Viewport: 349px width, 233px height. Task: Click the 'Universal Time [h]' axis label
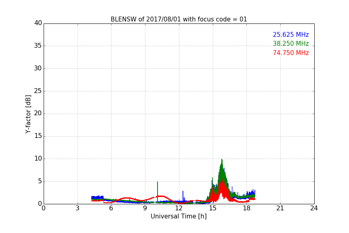[x=179, y=216]
